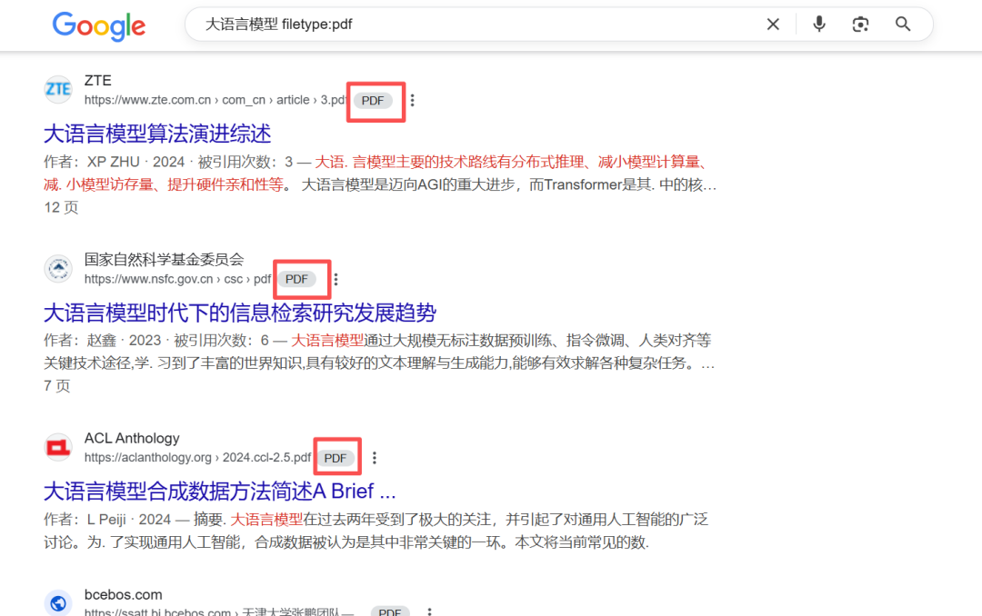Click the 国家自然科学基金委员会 favicon

pos(57,268)
